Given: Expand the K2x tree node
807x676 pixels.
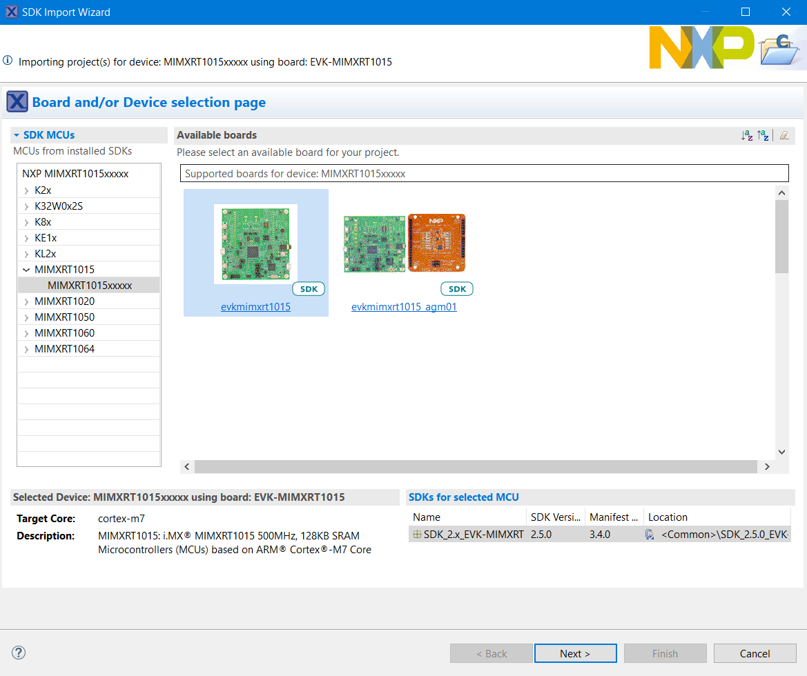Looking at the screenshot, I should pos(26,190).
